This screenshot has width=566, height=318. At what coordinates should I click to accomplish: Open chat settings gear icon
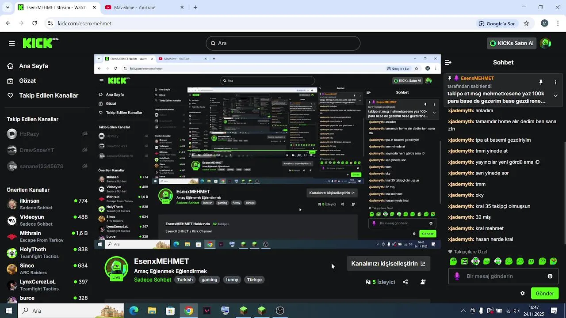[523, 293]
